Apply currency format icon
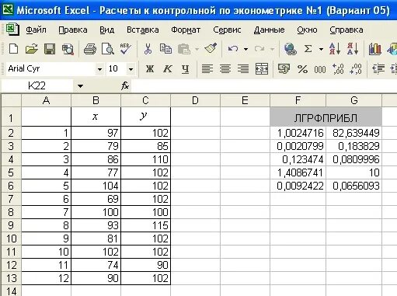This screenshot has height=296, width=397. click(284, 69)
